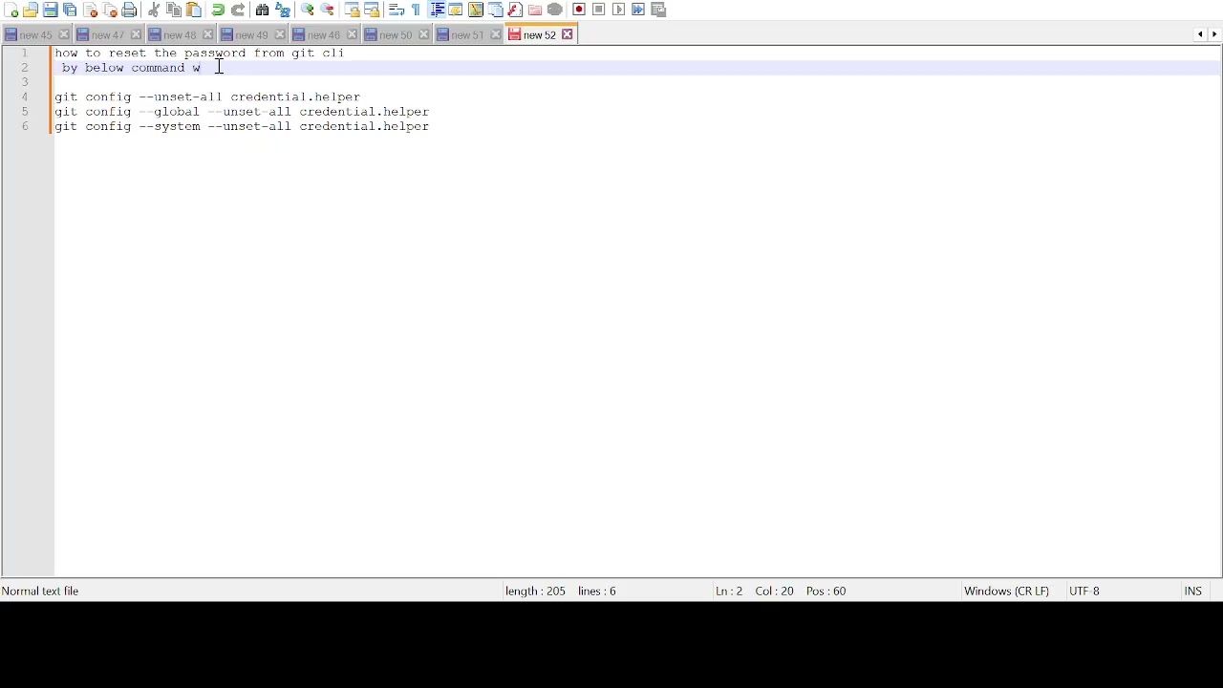Go to the new 46 tab
1223x688 pixels.
(324, 35)
